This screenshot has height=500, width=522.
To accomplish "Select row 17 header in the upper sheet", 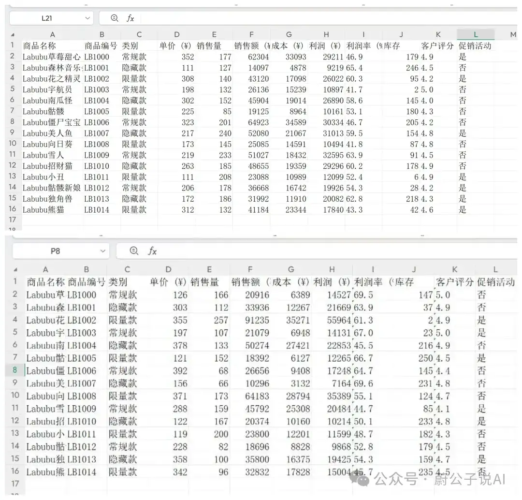I will click(x=13, y=220).
